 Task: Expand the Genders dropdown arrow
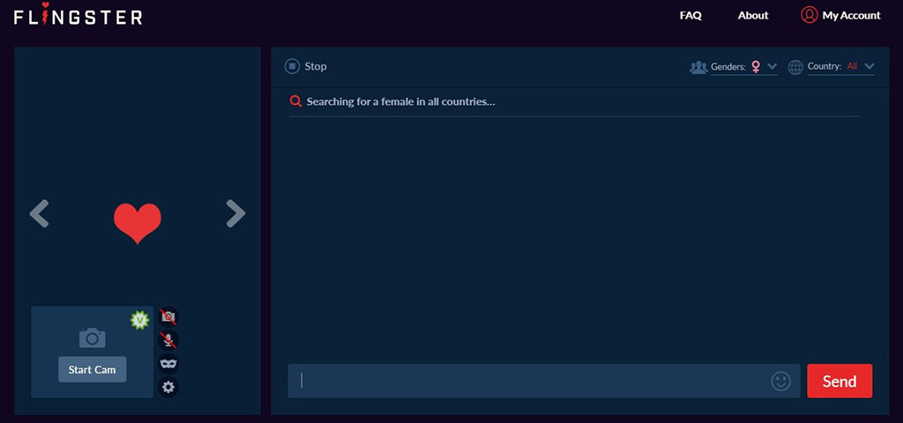(772, 66)
